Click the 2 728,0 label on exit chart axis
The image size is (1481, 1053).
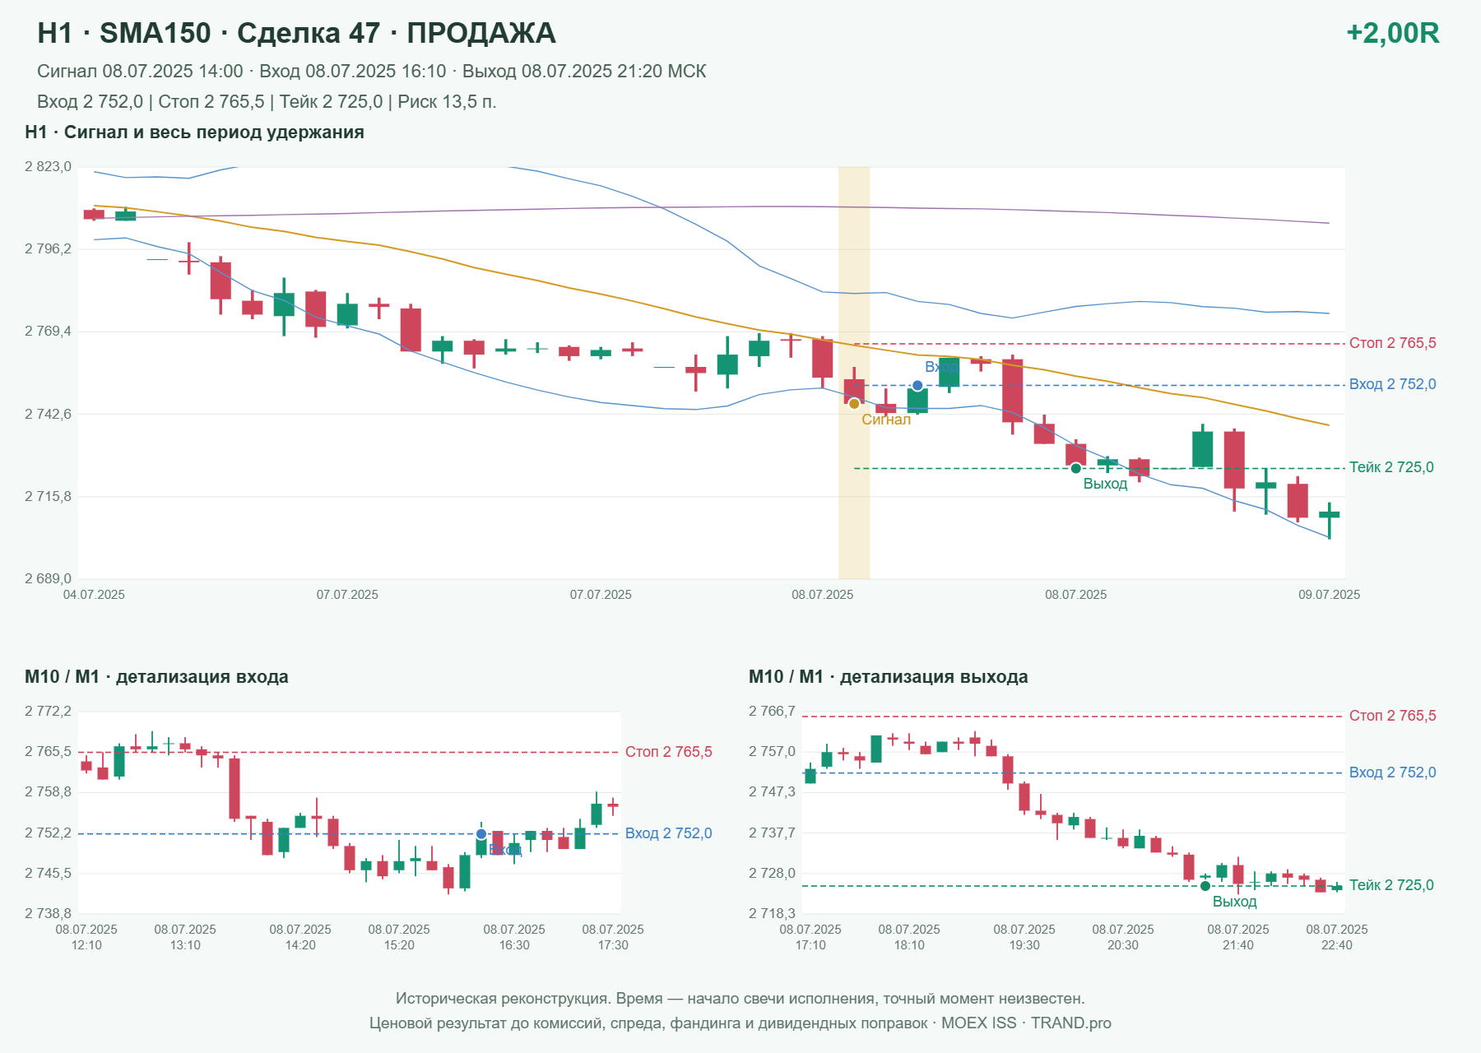pyautogui.click(x=772, y=874)
